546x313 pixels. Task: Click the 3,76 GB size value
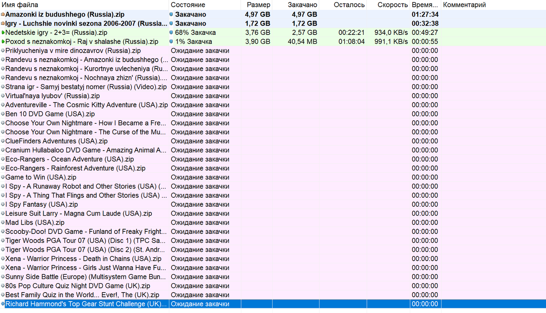258,32
